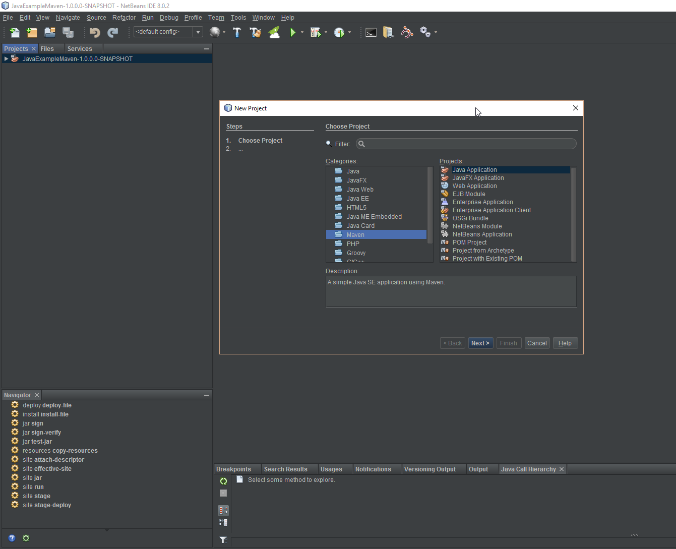This screenshot has height=549, width=676.
Task: Open the New Project toolbar icon
Action: 32,32
